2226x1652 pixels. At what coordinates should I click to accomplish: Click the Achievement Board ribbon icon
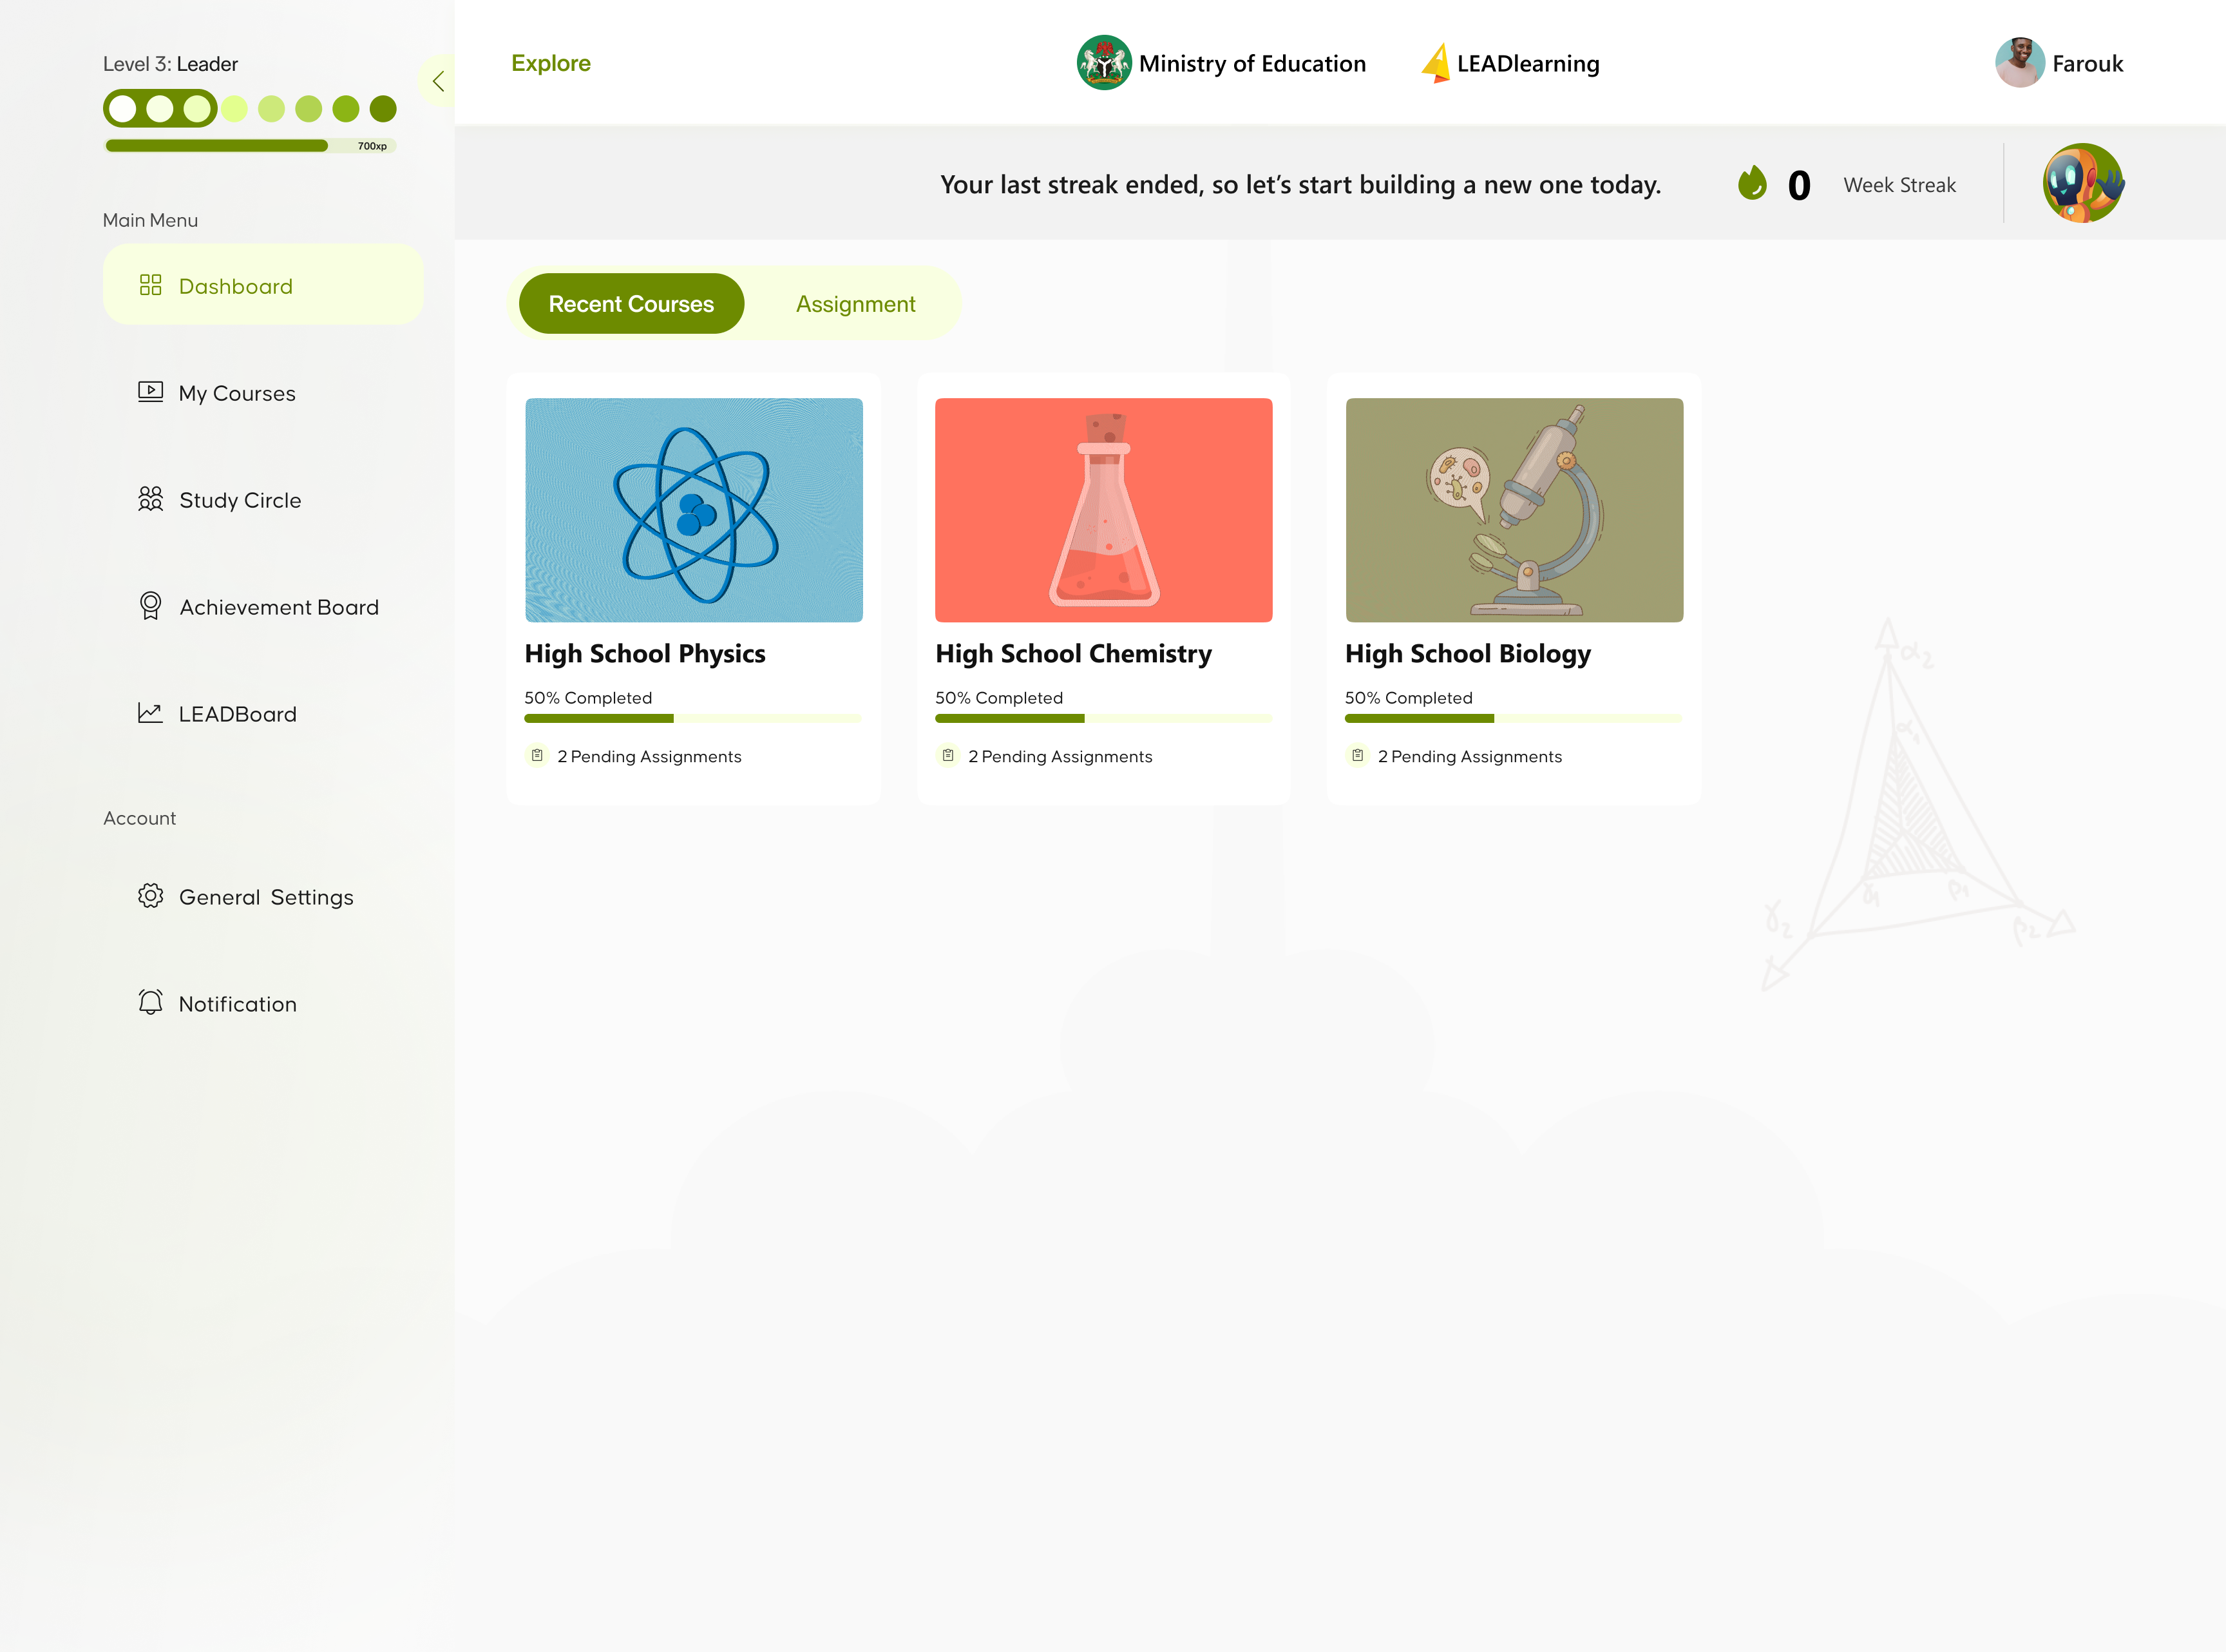click(151, 605)
